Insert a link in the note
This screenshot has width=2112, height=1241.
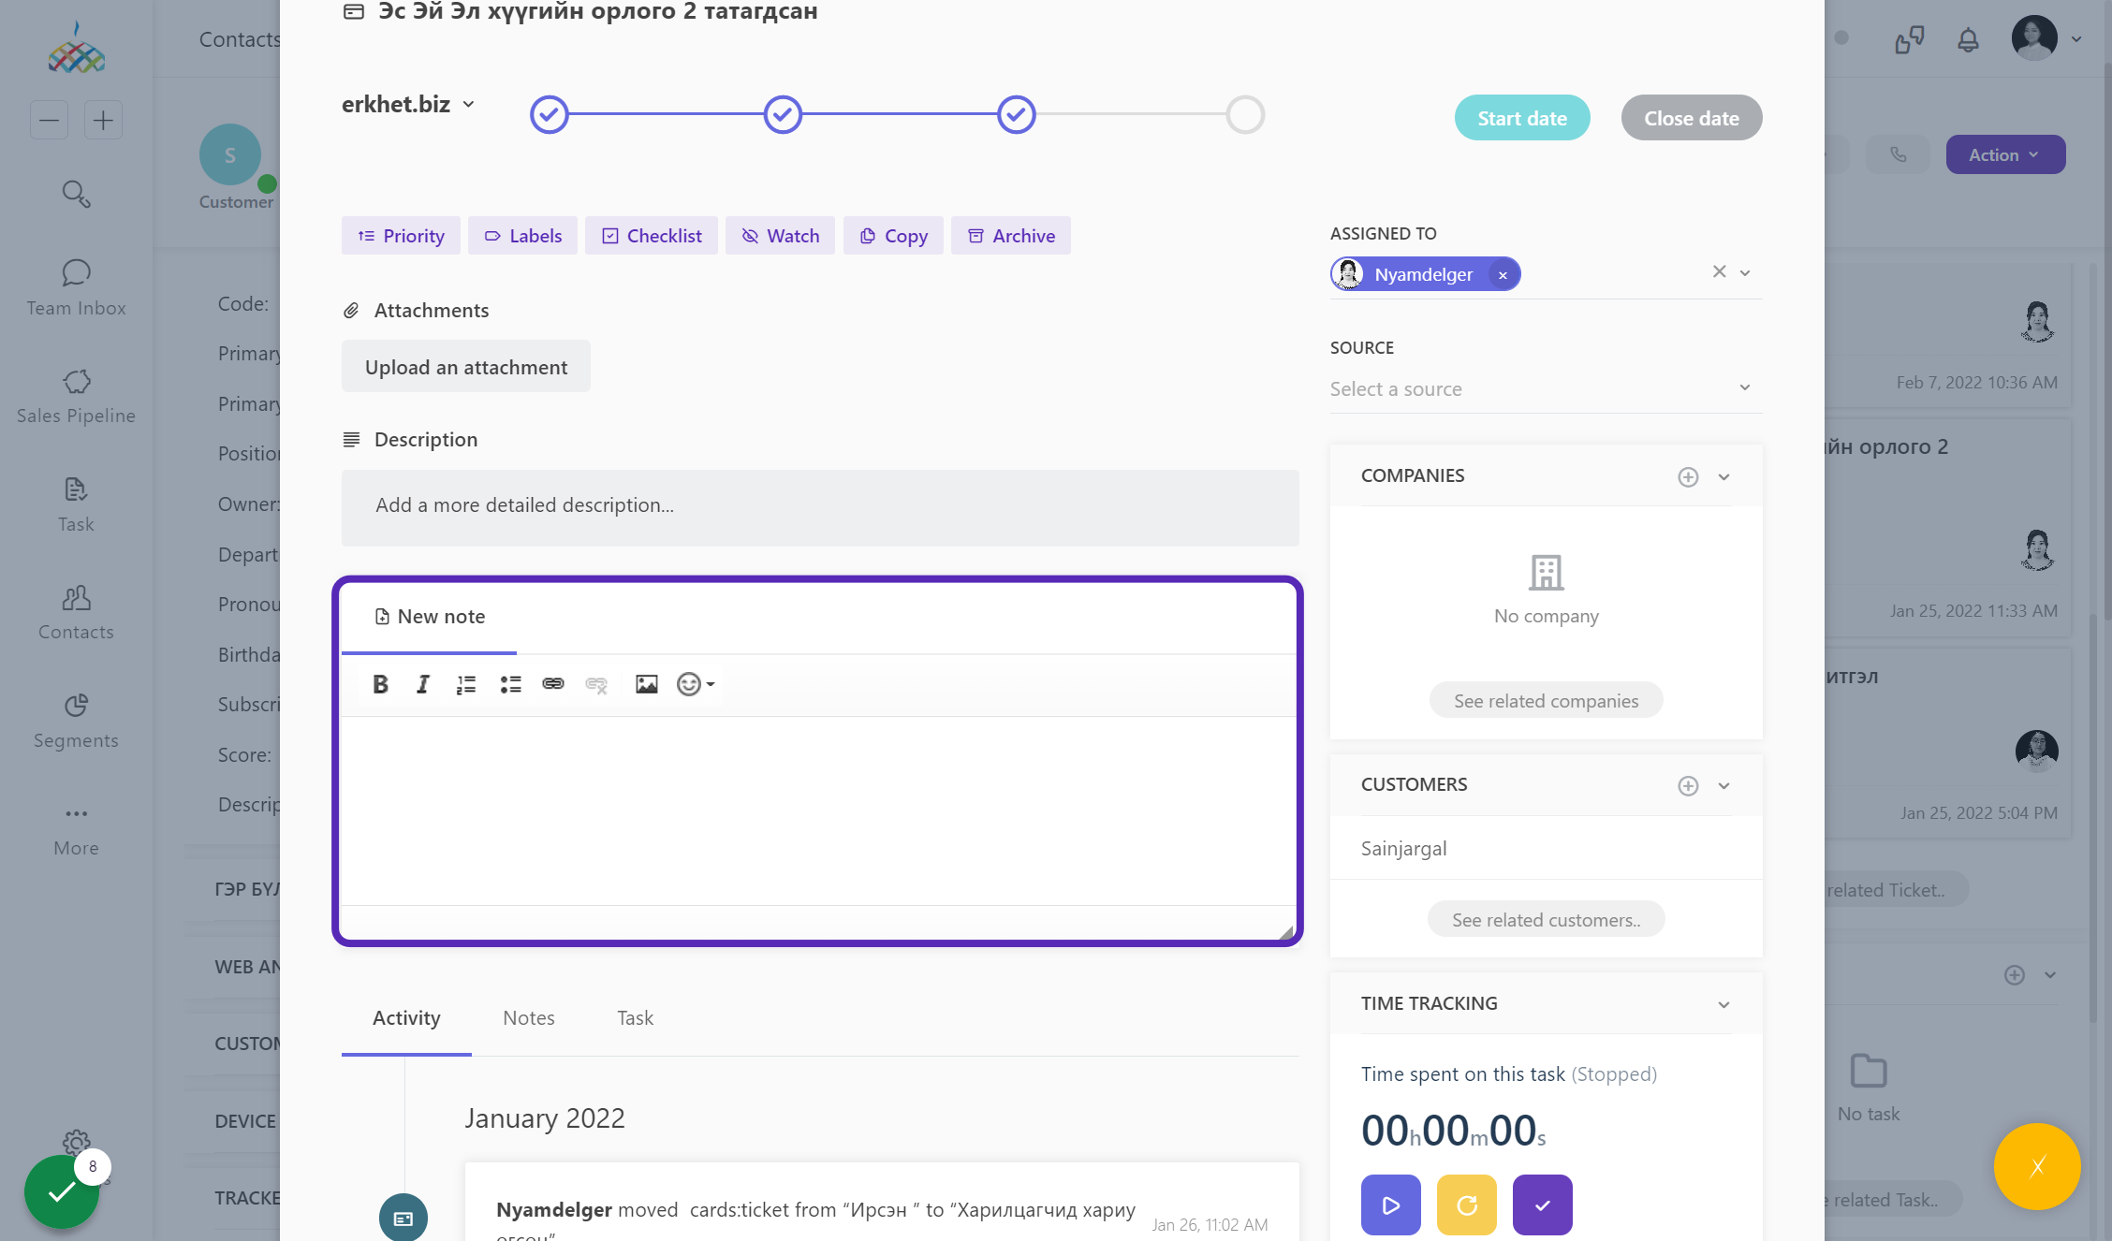coord(553,684)
